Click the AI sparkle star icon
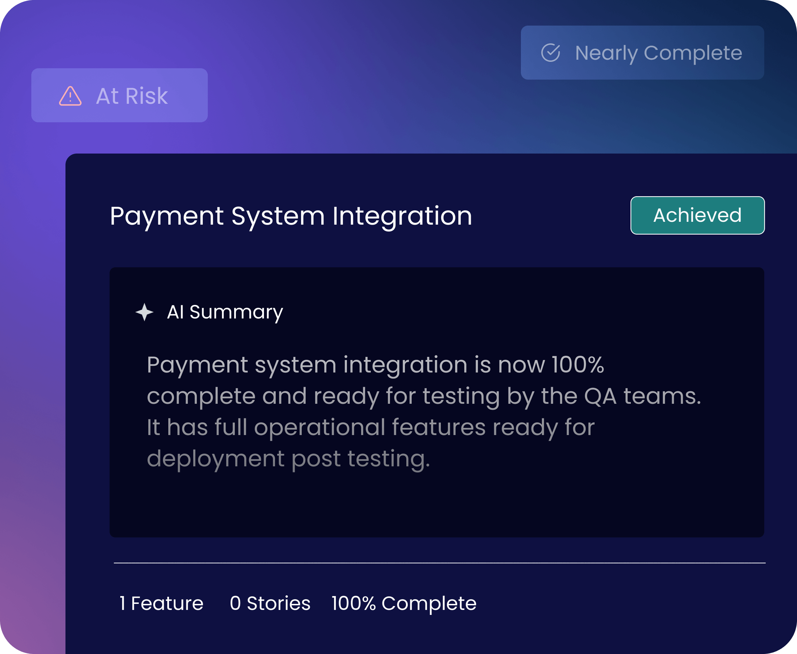Viewport: 797px width, 654px height. [x=144, y=312]
